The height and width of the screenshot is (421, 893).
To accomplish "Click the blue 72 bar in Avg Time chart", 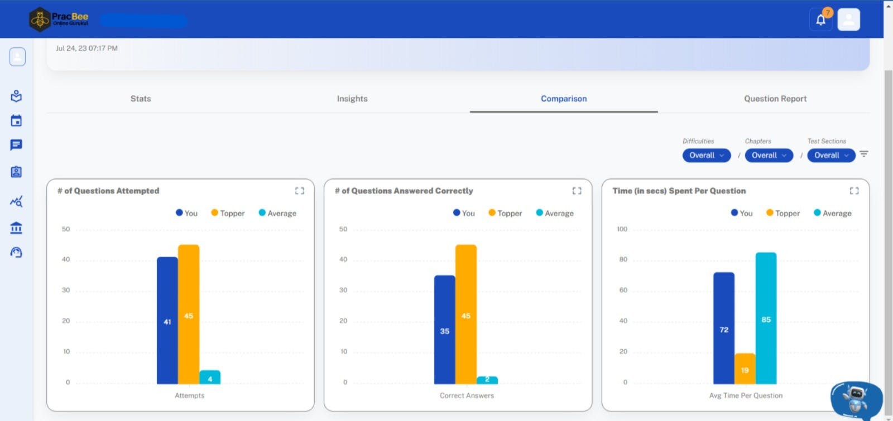I will coord(724,328).
